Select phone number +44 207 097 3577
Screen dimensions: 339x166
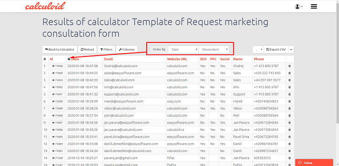(x=267, y=80)
